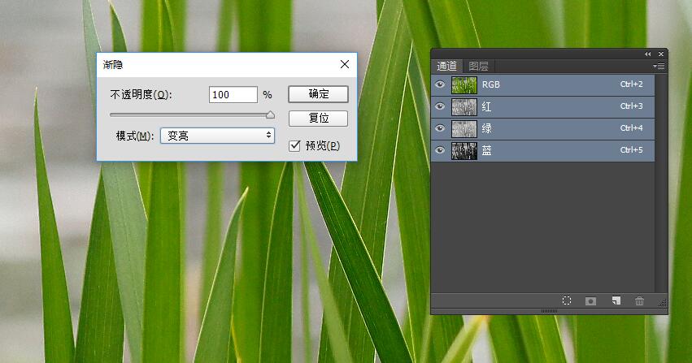Click the Ctrl+5 shortcut text
The width and height of the screenshot is (692, 363).
631,150
